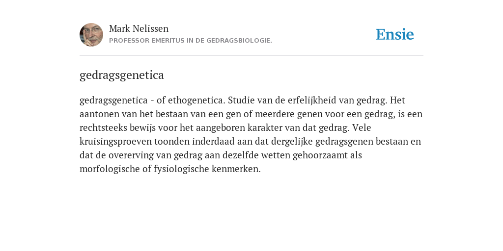The height and width of the screenshot is (251, 503).
Task: Click the word 'kruisingsproeven' in the paragraph
Action: (x=115, y=142)
